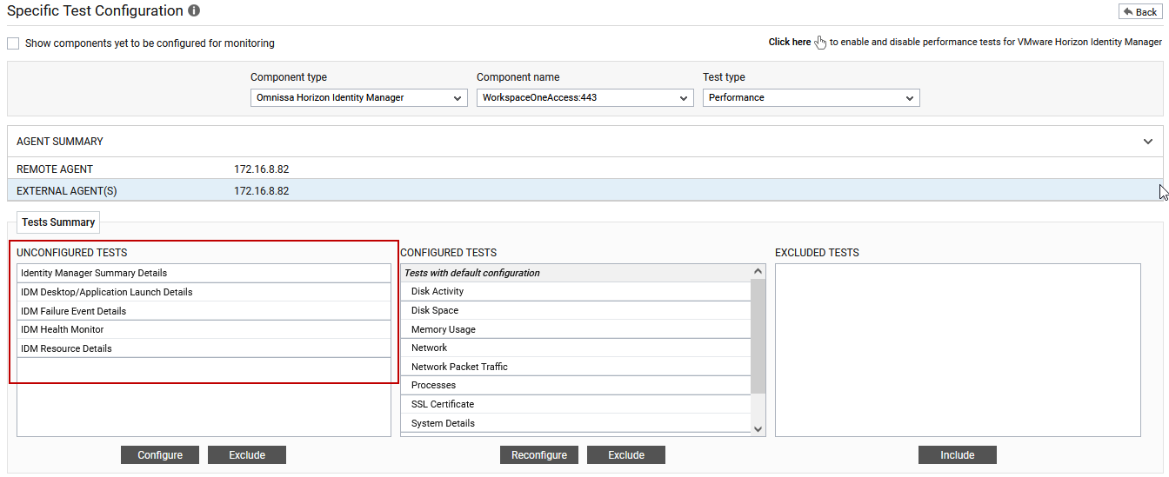
Task: Click the Excluded Tests empty list box
Action: (958, 350)
